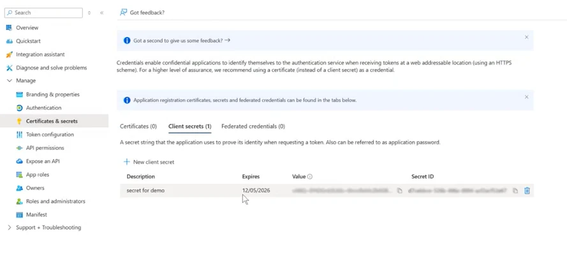Click the 12/05/2026 expiry date cell
The width and height of the screenshot is (567, 261).
coord(256,190)
